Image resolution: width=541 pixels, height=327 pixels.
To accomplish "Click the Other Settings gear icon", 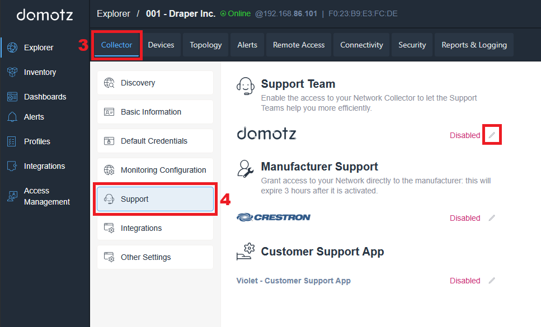I will pos(109,257).
